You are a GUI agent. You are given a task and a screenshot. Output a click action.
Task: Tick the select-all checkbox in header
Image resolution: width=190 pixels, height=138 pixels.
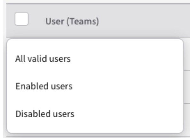(x=22, y=19)
